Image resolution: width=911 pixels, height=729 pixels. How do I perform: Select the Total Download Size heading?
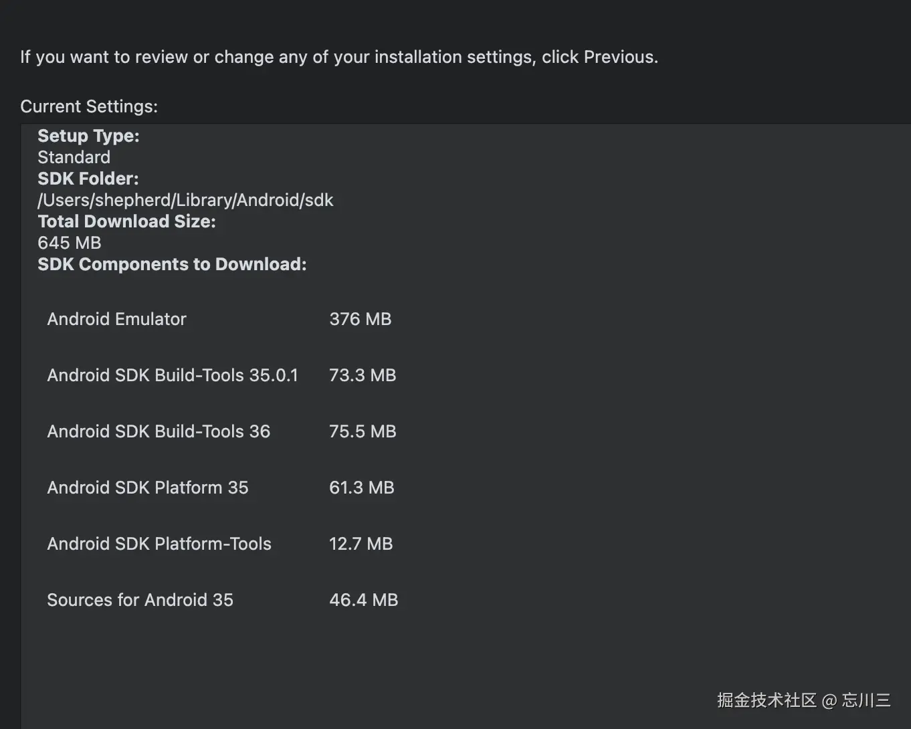point(126,221)
